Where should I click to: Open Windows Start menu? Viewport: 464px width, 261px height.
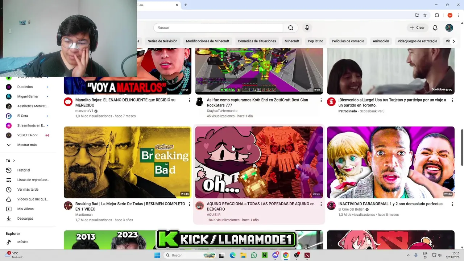click(157, 255)
